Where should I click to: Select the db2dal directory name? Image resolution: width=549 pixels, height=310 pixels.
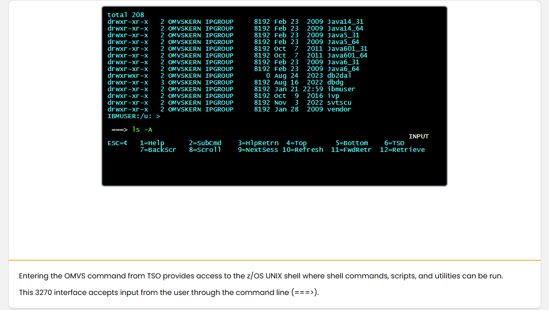point(339,76)
